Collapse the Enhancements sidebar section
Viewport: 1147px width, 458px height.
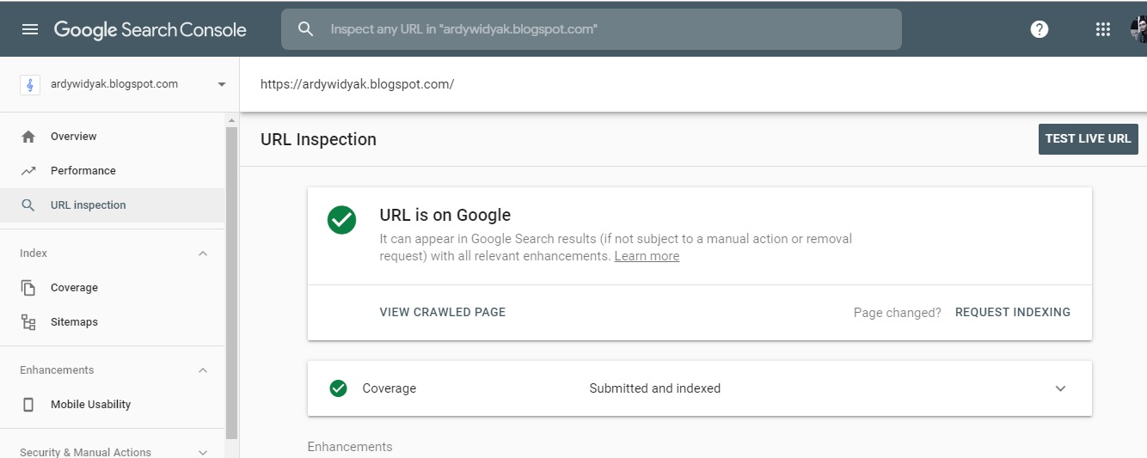[x=203, y=370]
